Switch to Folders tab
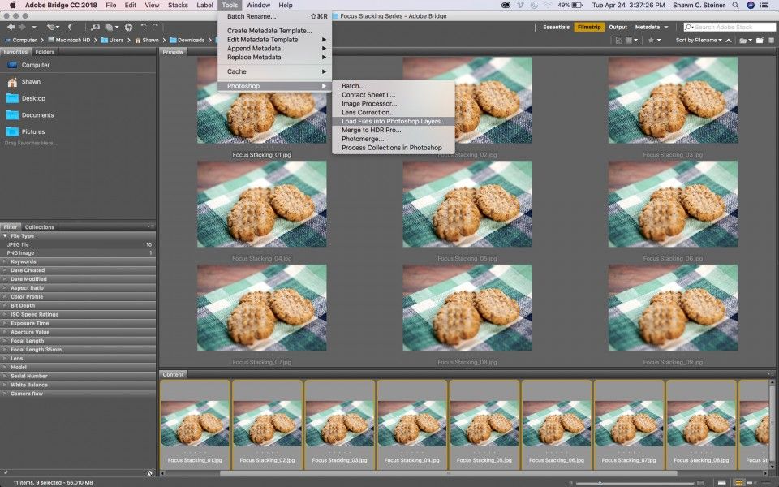779x487 pixels. (45, 52)
